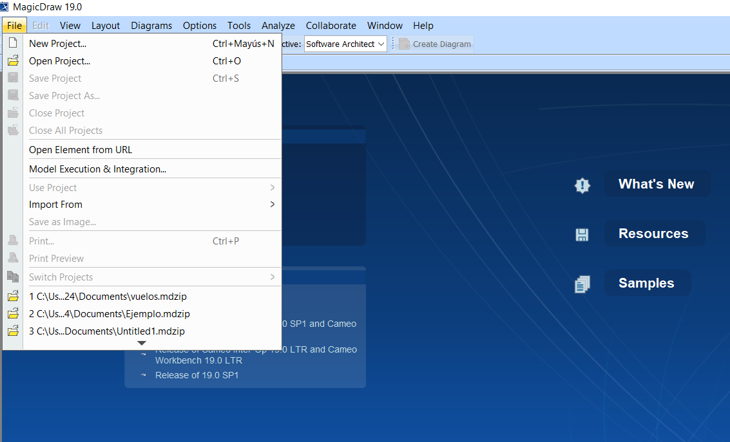Screen dimensions: 730x442
Task: Click the What's New button
Action: coord(657,183)
